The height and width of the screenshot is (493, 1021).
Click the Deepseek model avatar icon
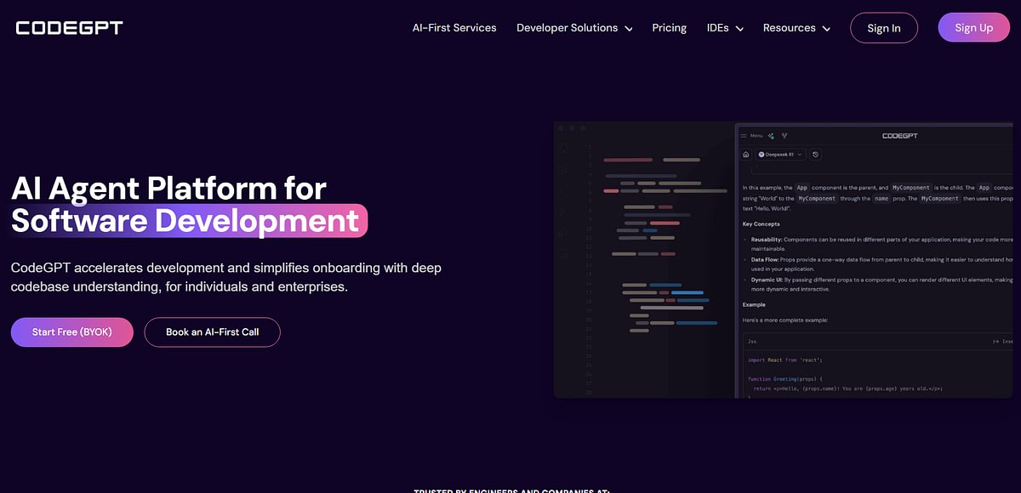[x=761, y=154]
